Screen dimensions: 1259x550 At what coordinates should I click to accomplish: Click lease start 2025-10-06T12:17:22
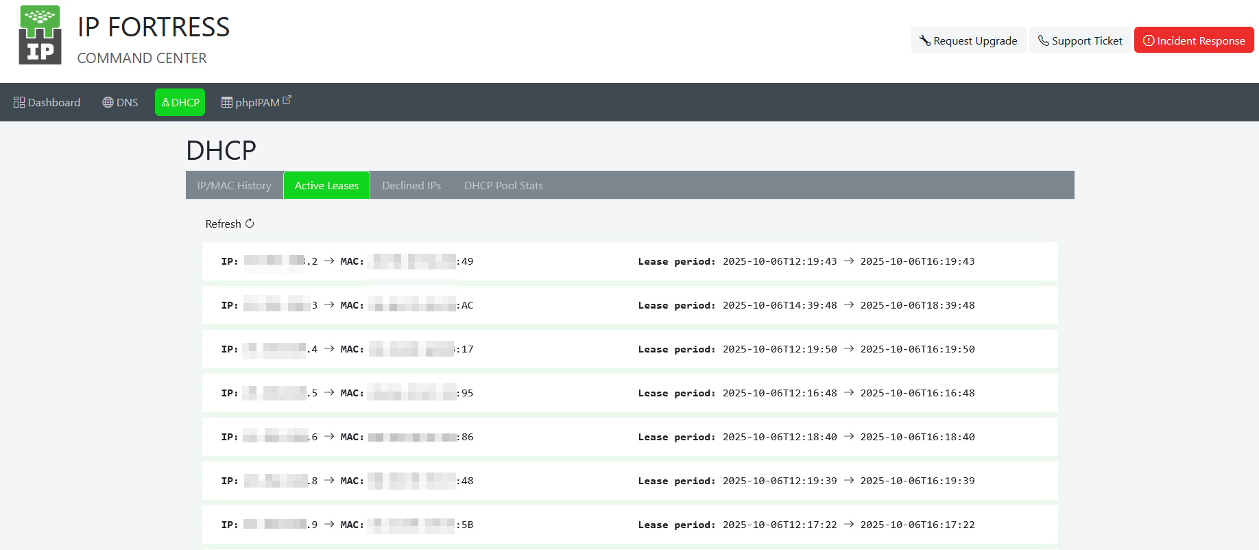[780, 525]
